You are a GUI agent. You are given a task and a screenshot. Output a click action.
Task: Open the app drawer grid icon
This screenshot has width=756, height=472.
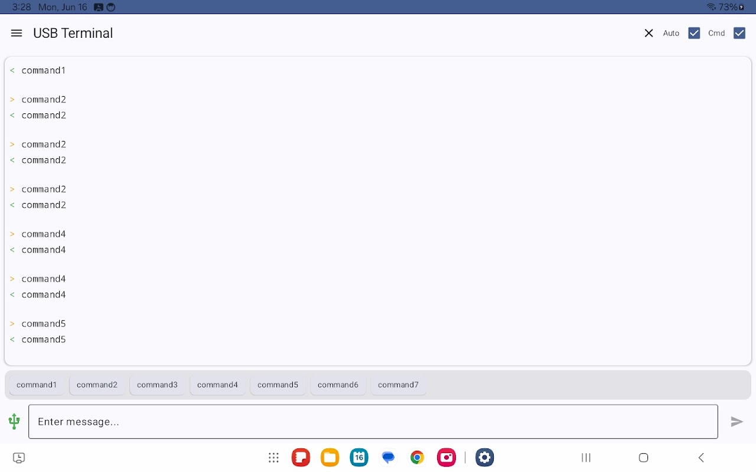coord(273,457)
